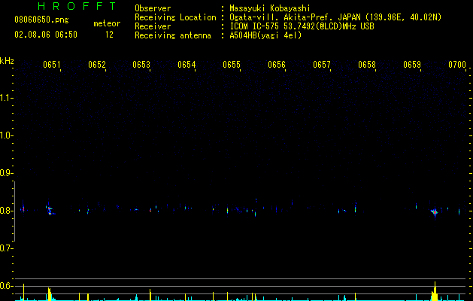The width and height of the screenshot is (473, 301).
Task: Click the 0651 time marker
Action: click(x=52, y=65)
